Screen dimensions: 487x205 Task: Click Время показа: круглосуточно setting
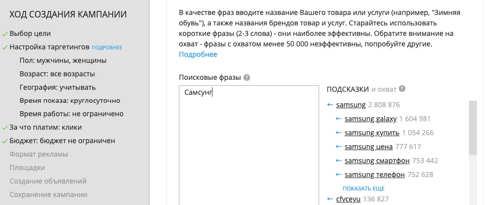tap(70, 100)
